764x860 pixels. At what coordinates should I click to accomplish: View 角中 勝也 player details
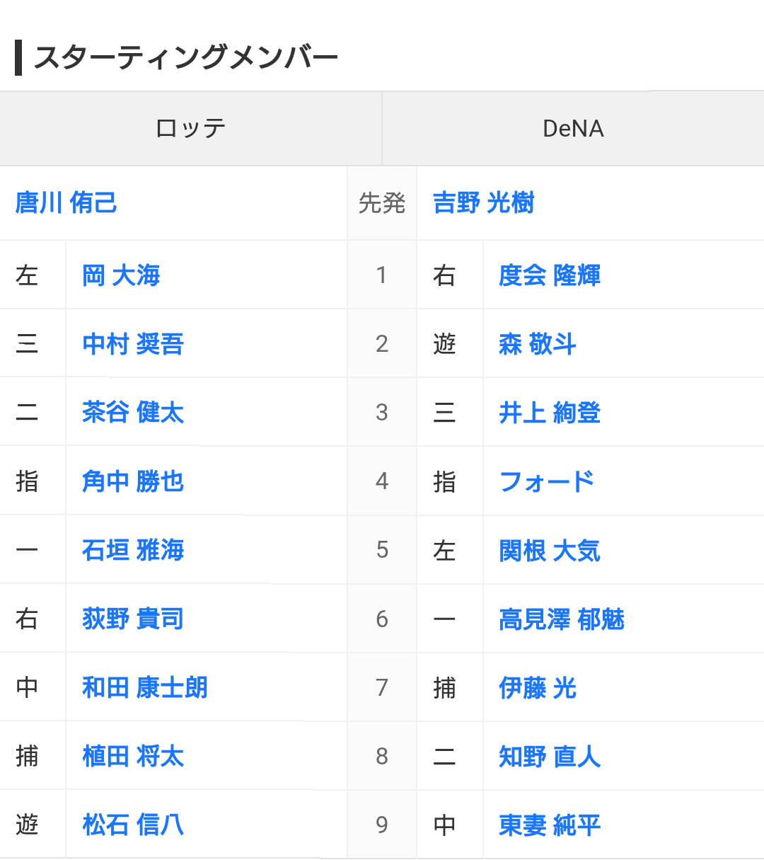pyautogui.click(x=133, y=481)
